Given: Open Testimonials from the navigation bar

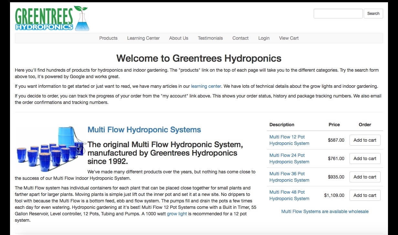Looking at the screenshot, I should [x=210, y=38].
